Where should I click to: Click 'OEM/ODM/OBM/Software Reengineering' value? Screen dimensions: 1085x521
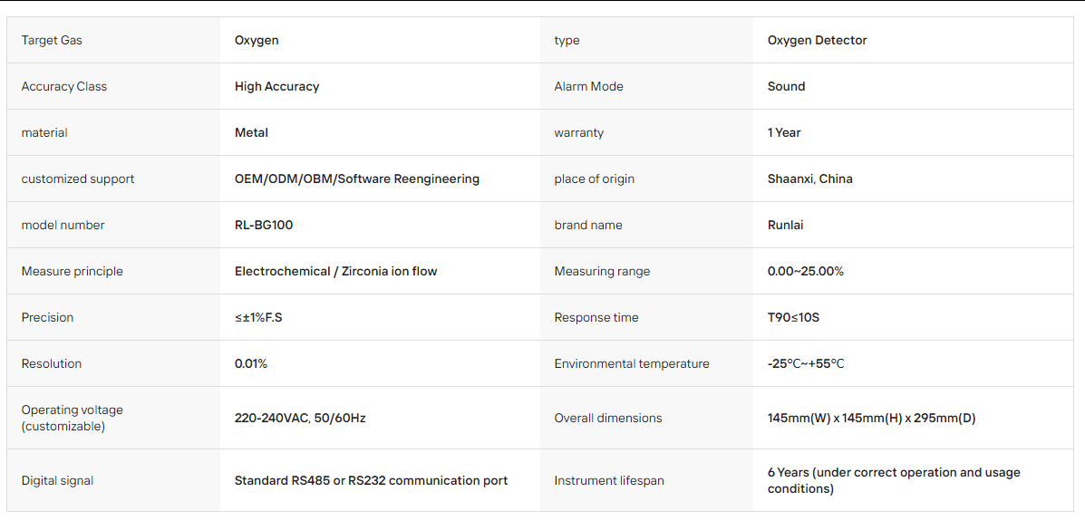coord(357,179)
